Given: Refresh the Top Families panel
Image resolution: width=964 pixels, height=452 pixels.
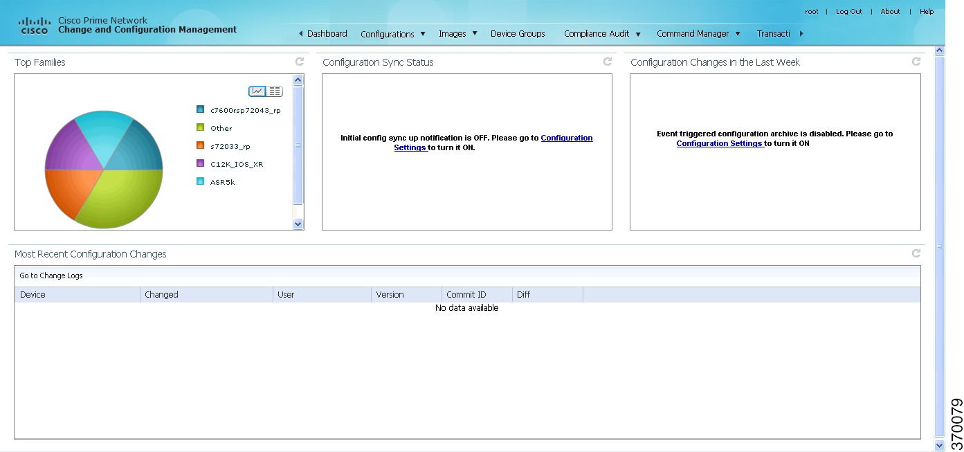Looking at the screenshot, I should click(300, 62).
